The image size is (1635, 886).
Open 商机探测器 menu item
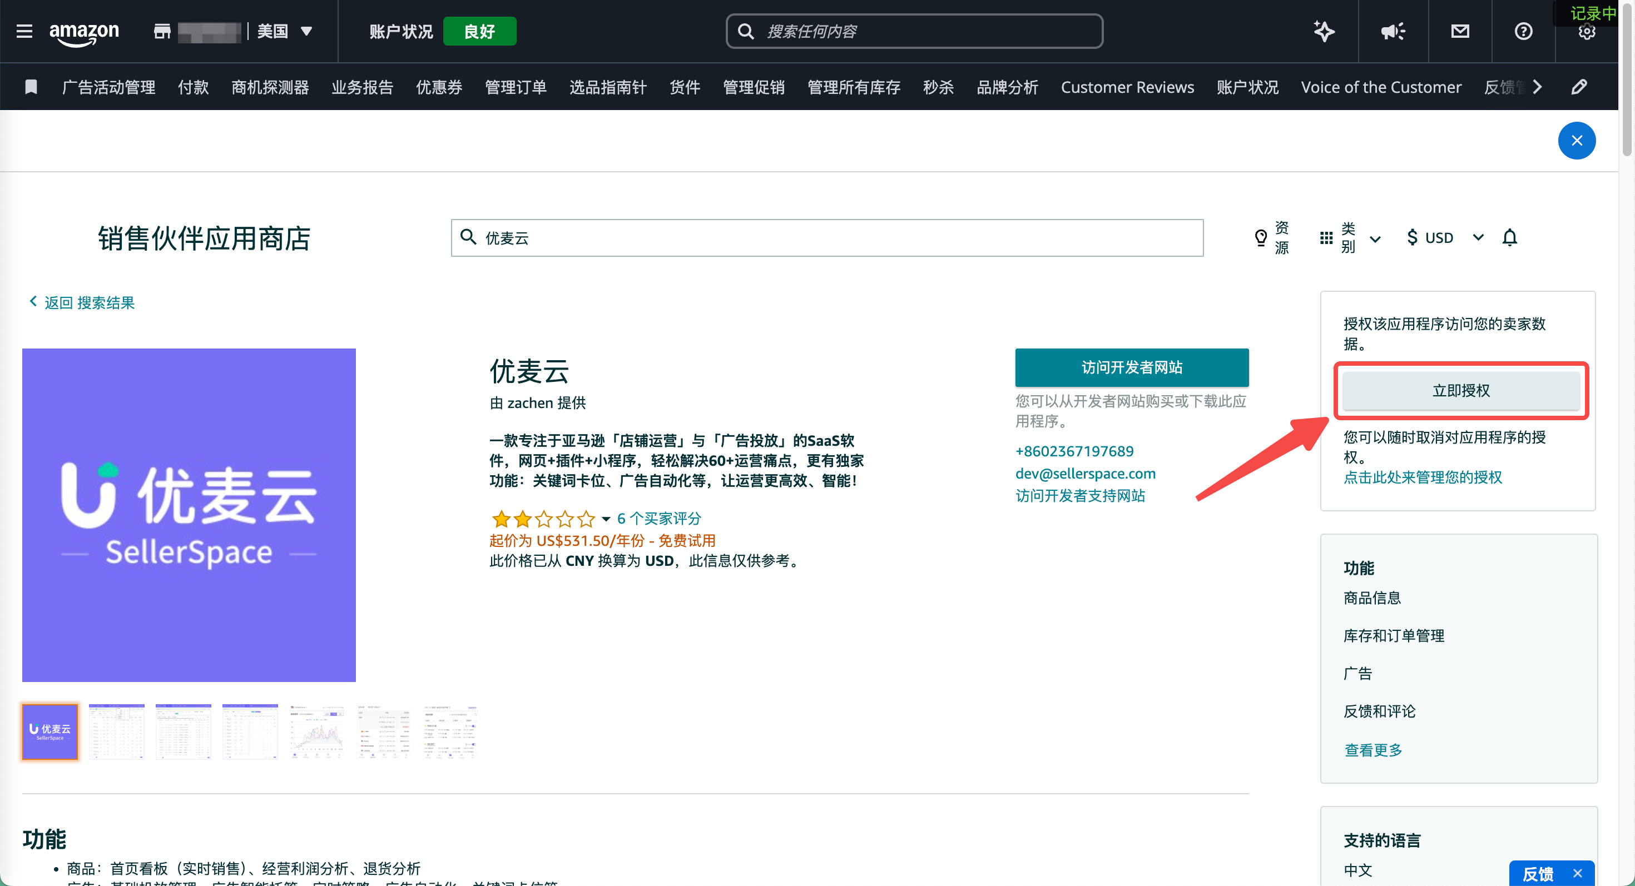tap(270, 87)
